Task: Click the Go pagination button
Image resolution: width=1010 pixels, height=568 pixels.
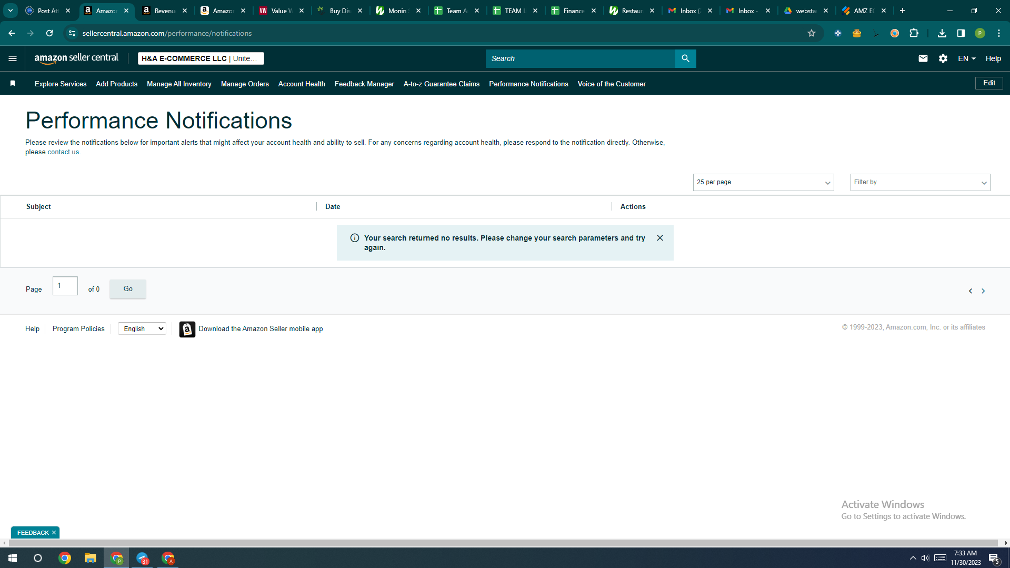Action: pyautogui.click(x=128, y=289)
